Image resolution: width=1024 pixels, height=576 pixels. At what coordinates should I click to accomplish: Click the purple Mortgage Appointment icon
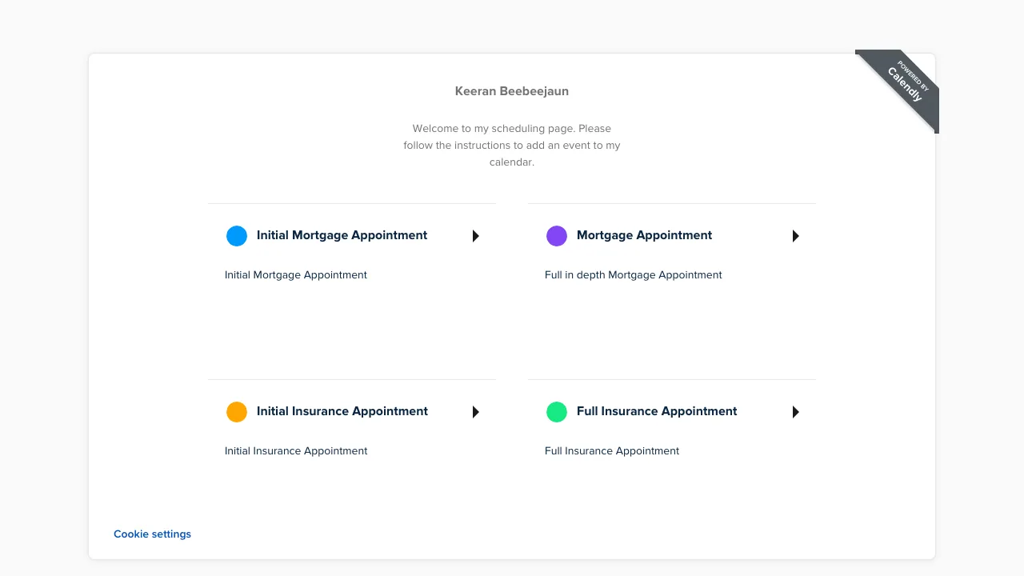click(556, 235)
